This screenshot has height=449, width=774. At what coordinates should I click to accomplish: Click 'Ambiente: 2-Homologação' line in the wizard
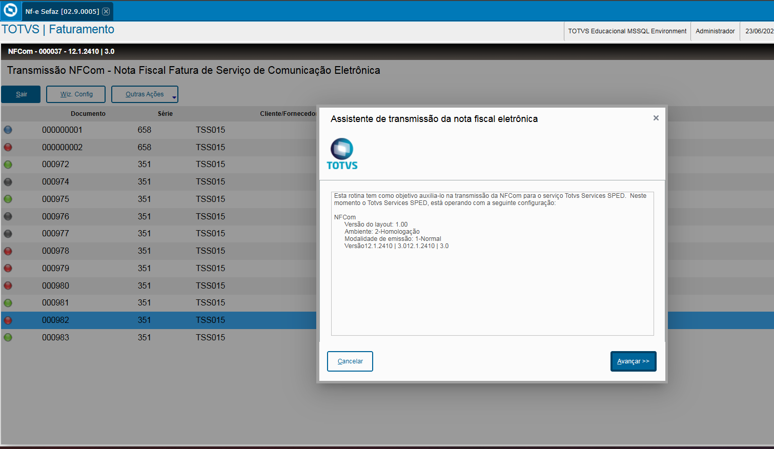point(382,232)
